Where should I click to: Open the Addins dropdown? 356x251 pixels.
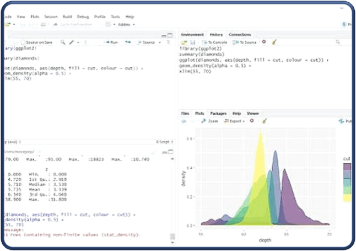[126, 24]
